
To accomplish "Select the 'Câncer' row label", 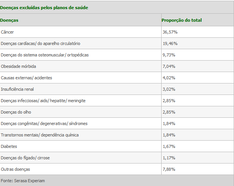I will pyautogui.click(x=8, y=32).
